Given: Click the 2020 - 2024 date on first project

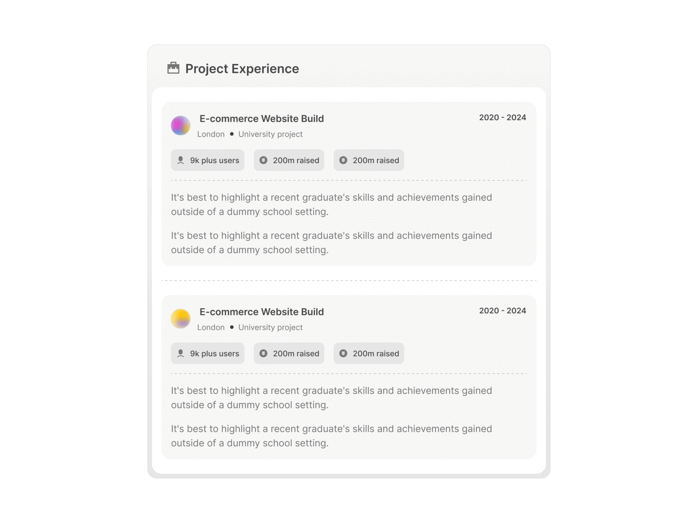Looking at the screenshot, I should click(x=502, y=117).
